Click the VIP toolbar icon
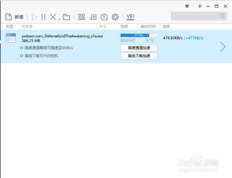Image resolution: width=232 pixels, height=178 pixels. pyautogui.click(x=130, y=17)
